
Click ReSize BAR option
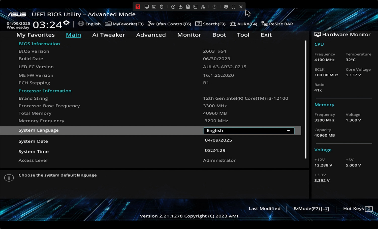point(277,24)
